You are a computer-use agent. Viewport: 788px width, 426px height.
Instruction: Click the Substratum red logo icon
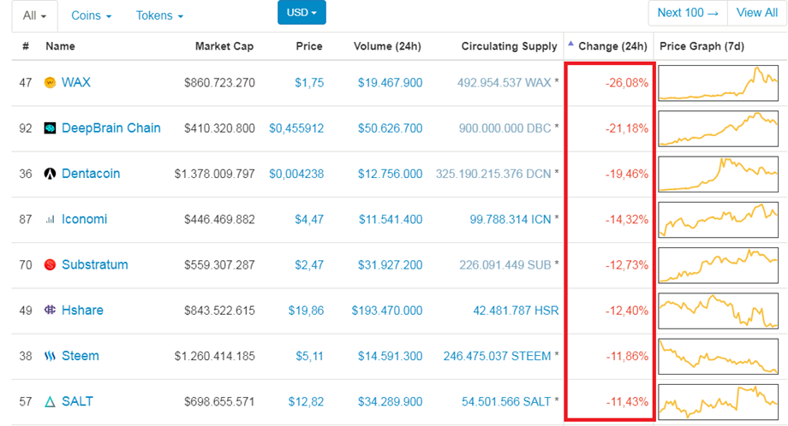coord(50,265)
